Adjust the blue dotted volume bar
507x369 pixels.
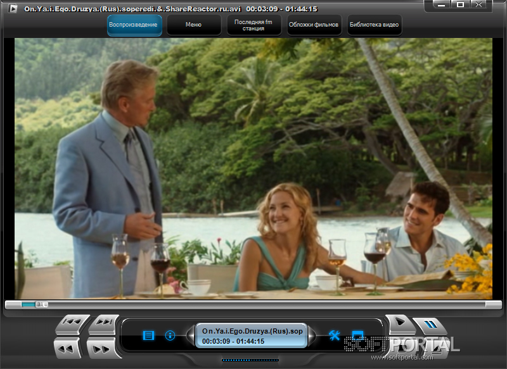(250, 360)
